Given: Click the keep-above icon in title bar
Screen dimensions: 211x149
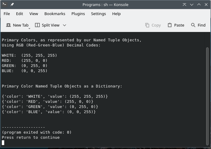Looking at the screenshot, I should pyautogui.click(x=184, y=5).
